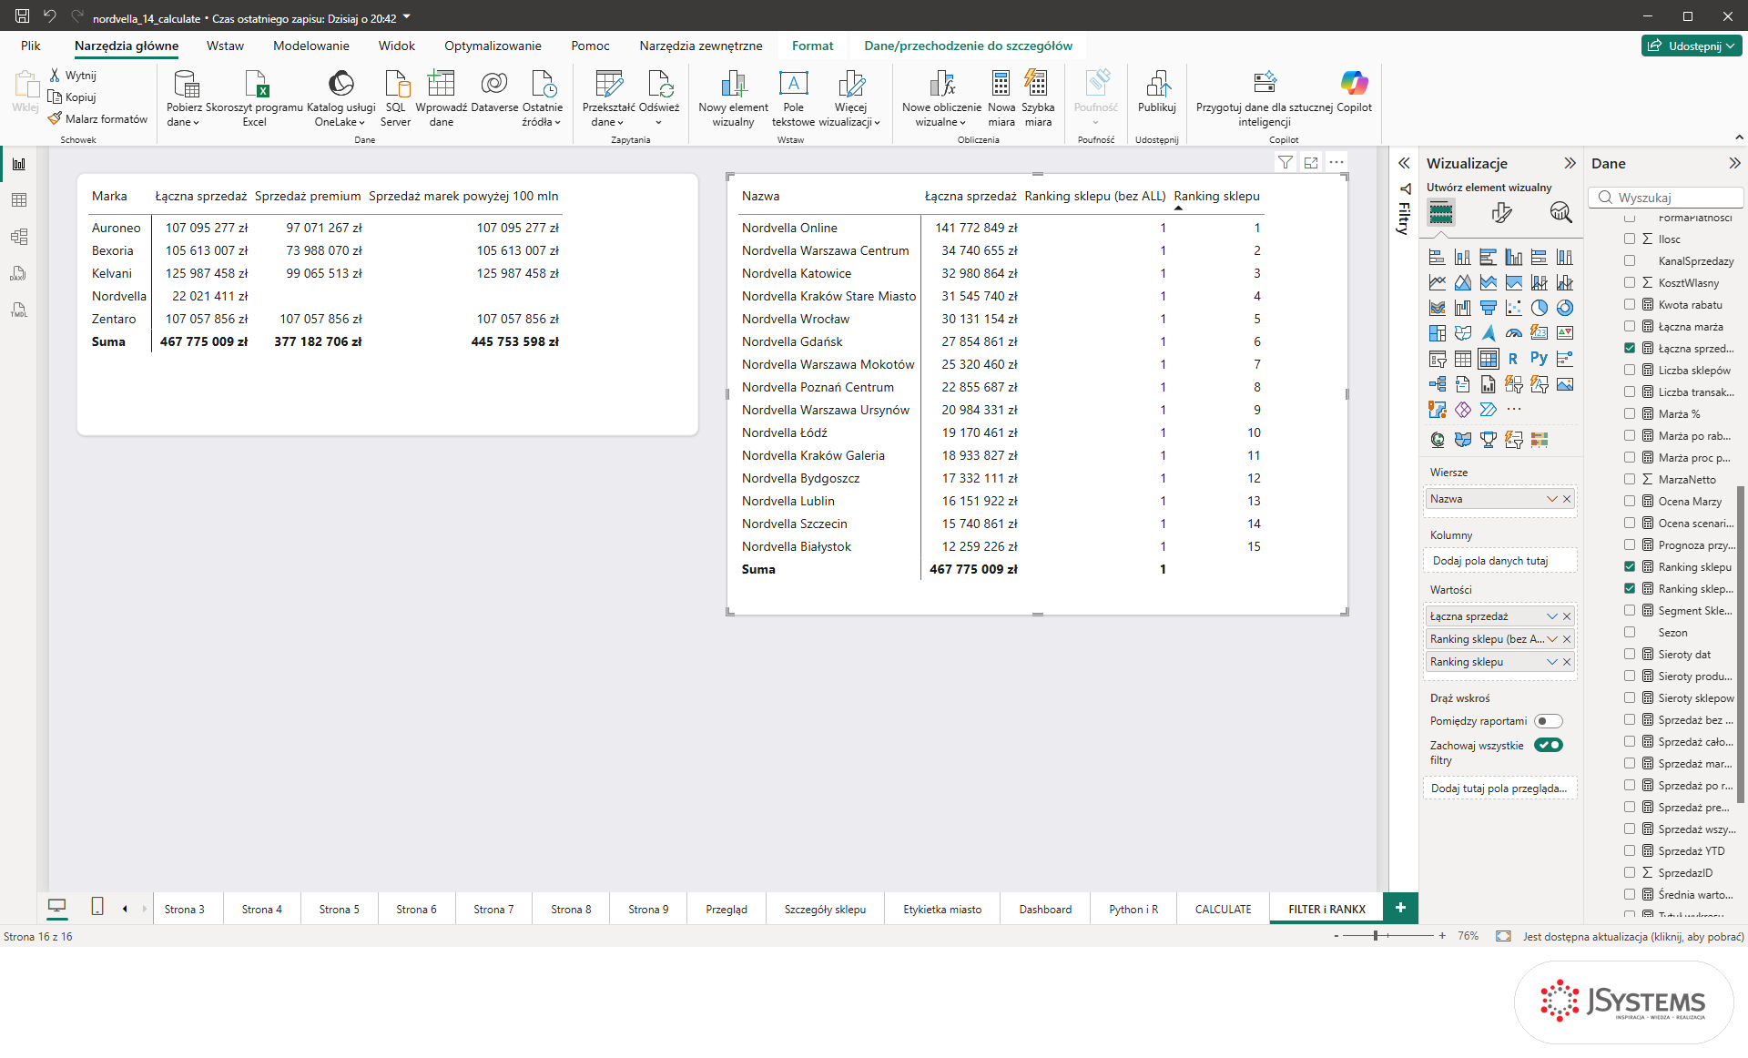Select the donut chart visual
Screen dimensions: 1748x1058
click(1564, 308)
